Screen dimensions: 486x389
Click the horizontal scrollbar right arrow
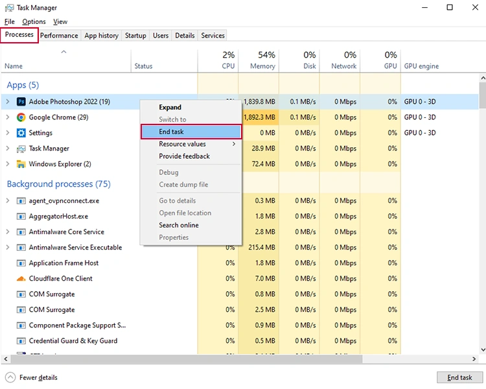474,359
